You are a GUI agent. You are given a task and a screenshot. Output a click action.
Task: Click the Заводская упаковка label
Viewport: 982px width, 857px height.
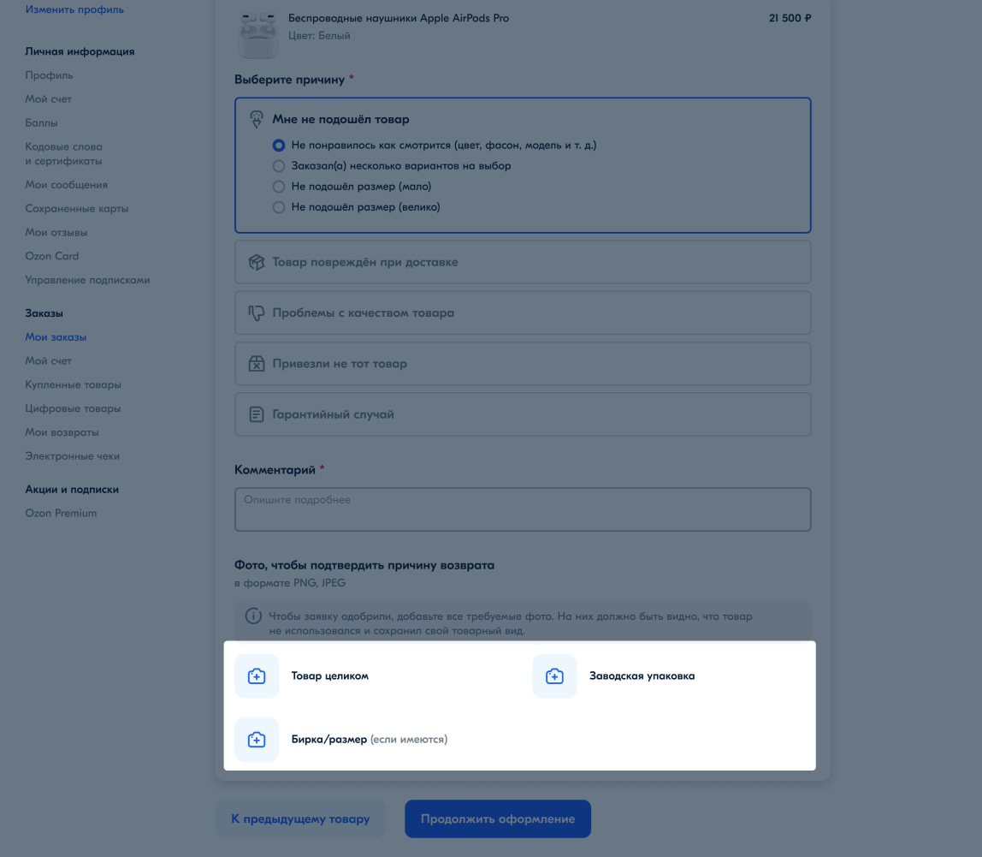pyautogui.click(x=642, y=675)
